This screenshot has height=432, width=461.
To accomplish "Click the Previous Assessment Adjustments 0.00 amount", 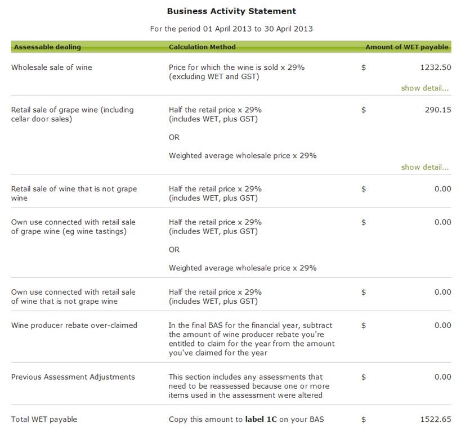I will click(x=442, y=377).
